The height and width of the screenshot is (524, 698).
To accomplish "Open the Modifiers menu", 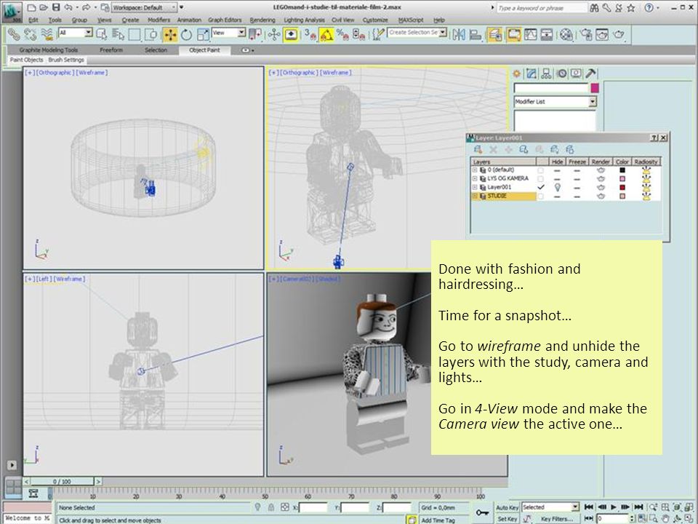I will (159, 20).
